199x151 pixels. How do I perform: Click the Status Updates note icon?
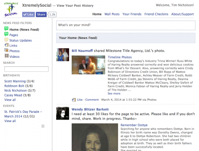(x=6, y=40)
